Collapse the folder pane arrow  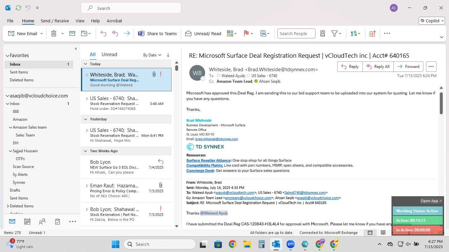point(76,49)
